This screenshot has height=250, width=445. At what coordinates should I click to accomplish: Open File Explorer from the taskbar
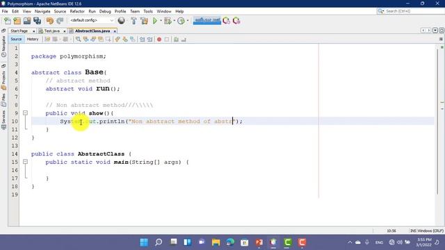pyautogui.click(x=216, y=242)
